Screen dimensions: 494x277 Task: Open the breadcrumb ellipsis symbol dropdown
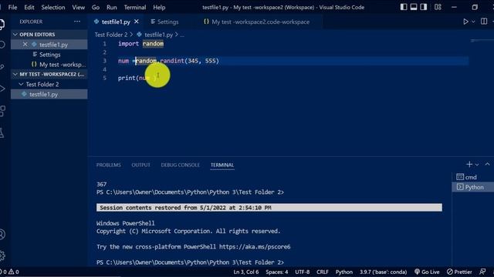(182, 35)
